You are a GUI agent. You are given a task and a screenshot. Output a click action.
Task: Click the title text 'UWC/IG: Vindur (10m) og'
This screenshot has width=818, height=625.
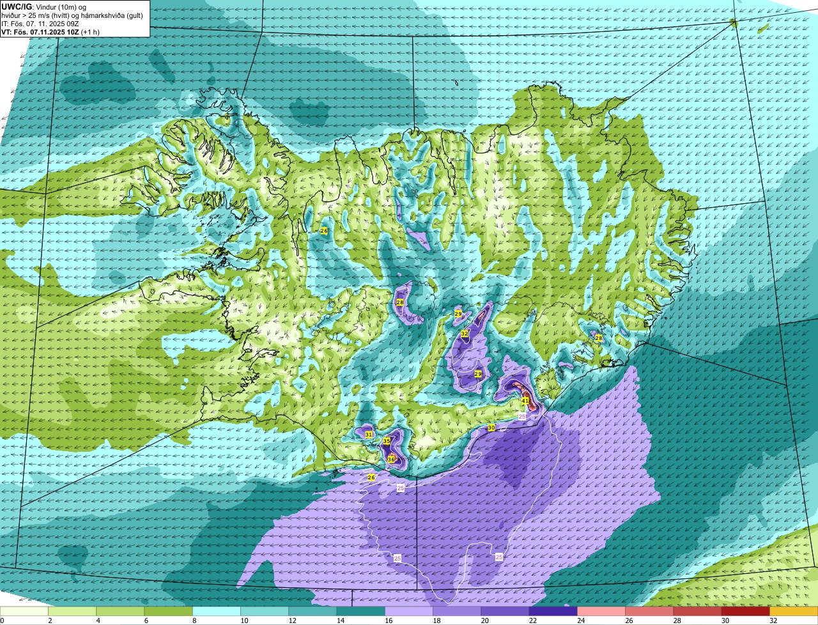coord(43,6)
